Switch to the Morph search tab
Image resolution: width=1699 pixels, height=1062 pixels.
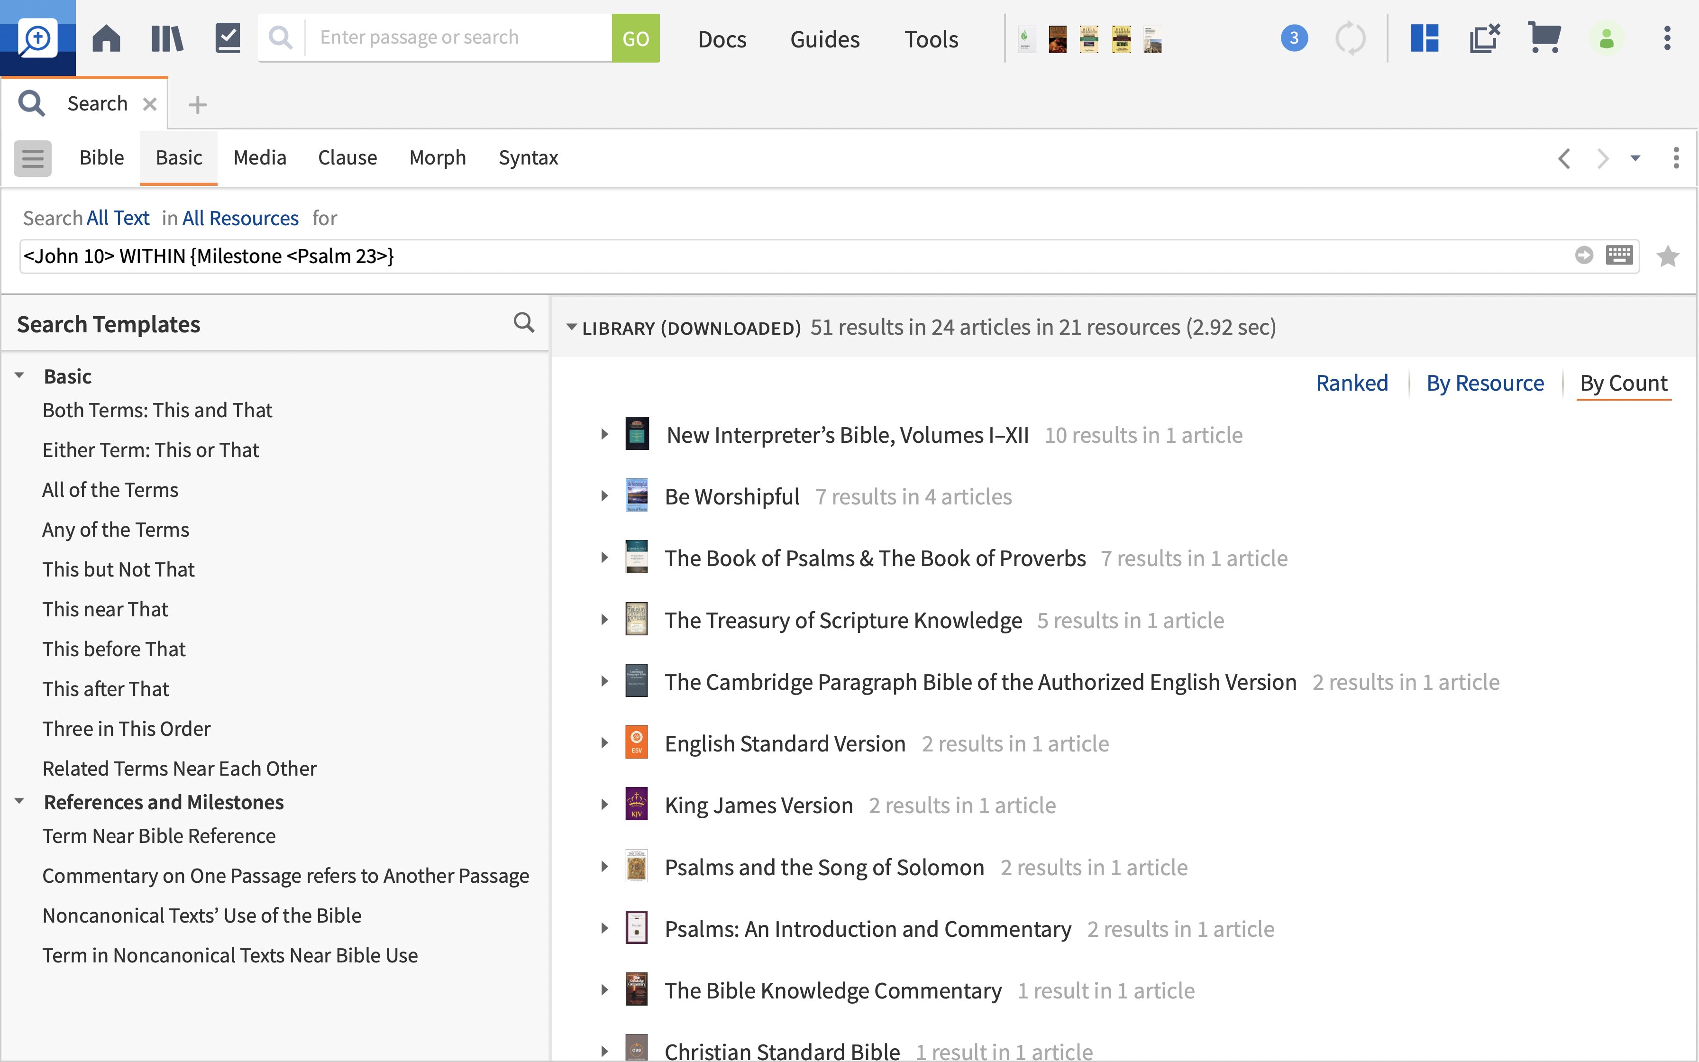point(438,158)
